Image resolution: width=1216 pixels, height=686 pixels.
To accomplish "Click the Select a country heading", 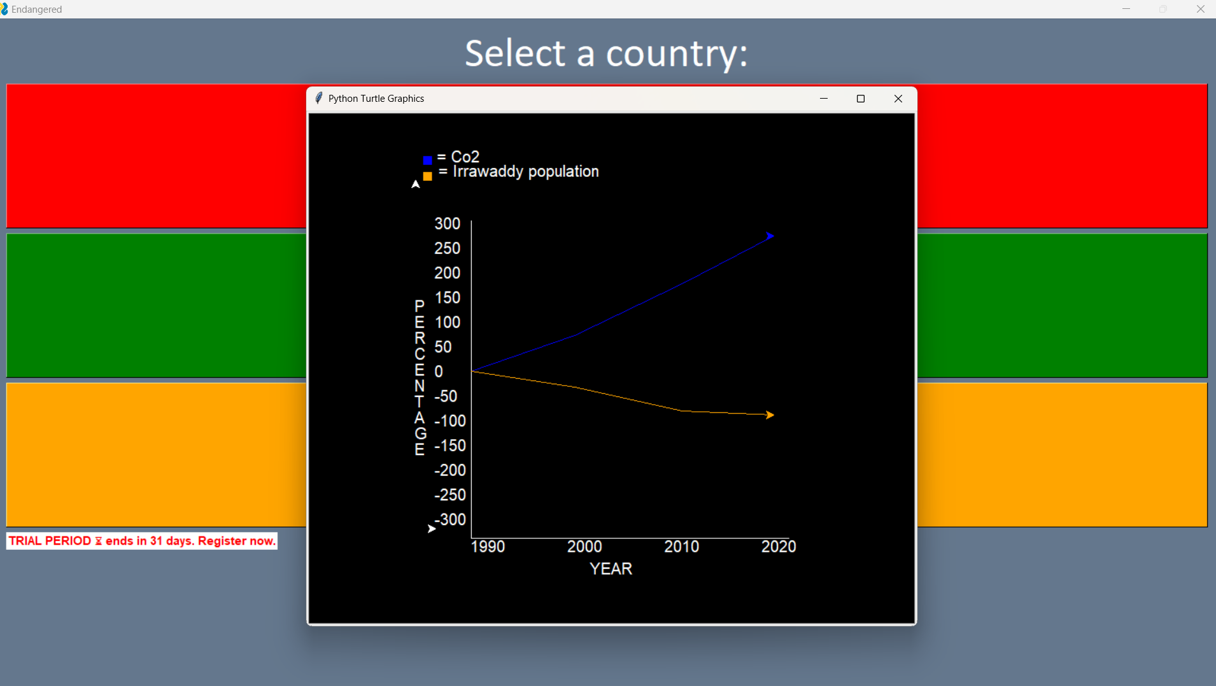I will (606, 53).
